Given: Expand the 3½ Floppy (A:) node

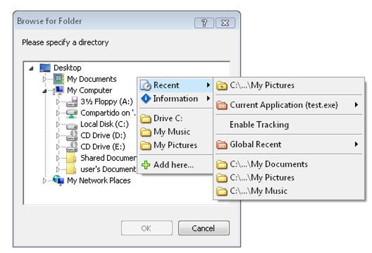Looking at the screenshot, I should 58,102.
